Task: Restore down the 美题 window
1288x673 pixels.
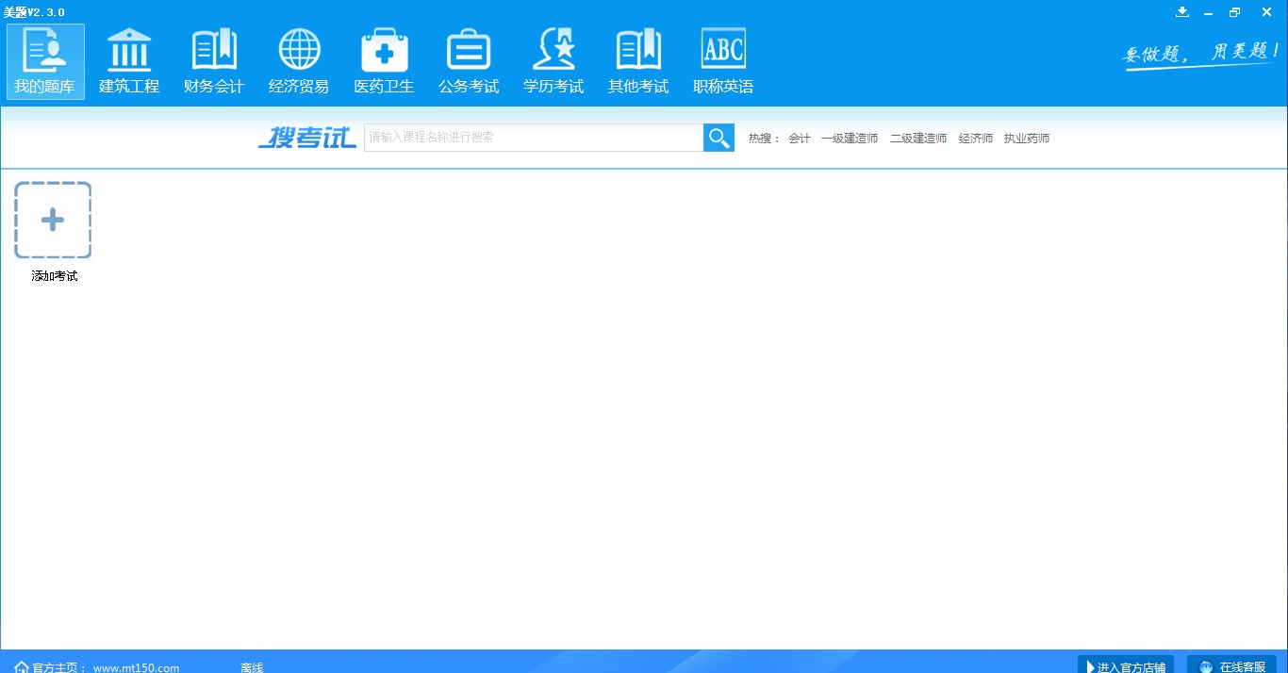Action: point(1235,12)
